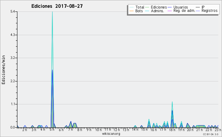Click the "18 h" x-axis label
The height and width of the screenshot is (137, 222).
click(172, 130)
